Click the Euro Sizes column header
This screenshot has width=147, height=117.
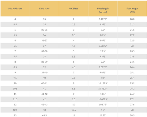(44, 9)
